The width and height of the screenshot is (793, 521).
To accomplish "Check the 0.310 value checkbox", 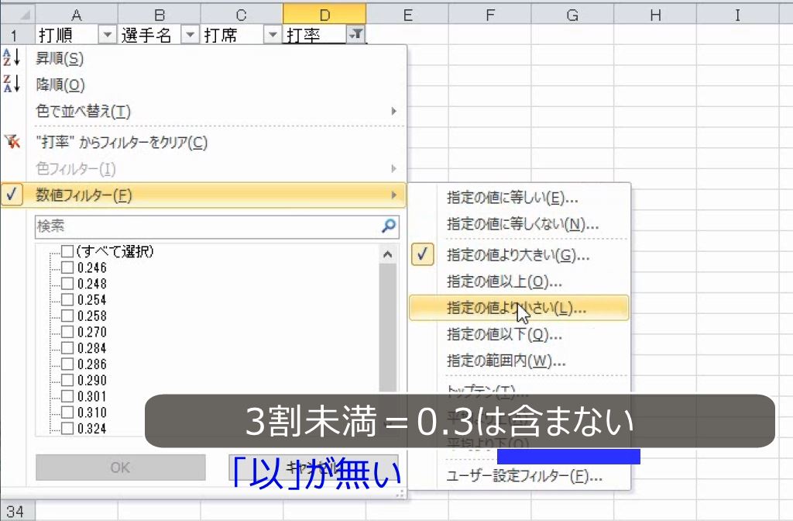I will 67,412.
